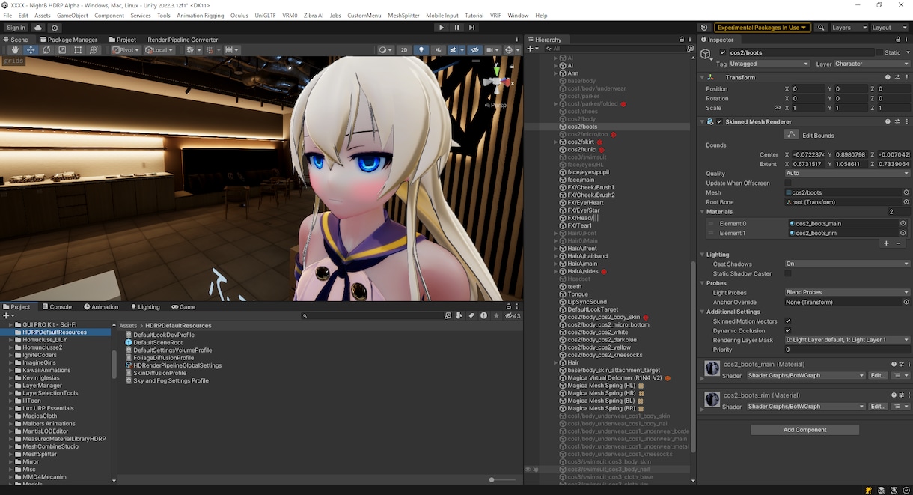Collapse the Materials foldout

pos(702,212)
